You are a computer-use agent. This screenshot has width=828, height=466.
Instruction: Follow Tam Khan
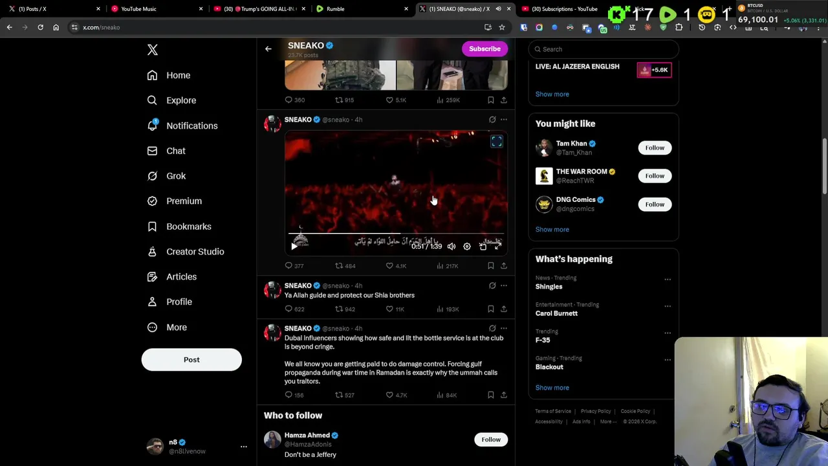[x=655, y=148]
